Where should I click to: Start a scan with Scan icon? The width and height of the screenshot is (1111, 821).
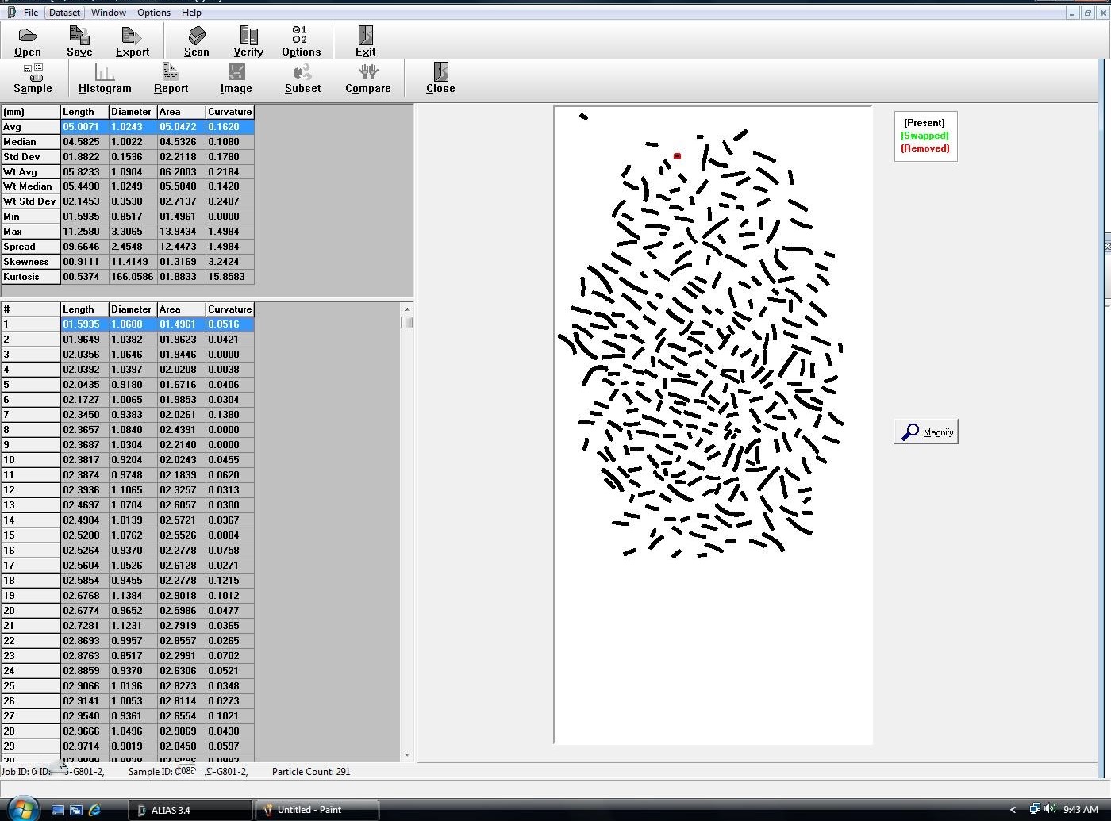(197, 41)
